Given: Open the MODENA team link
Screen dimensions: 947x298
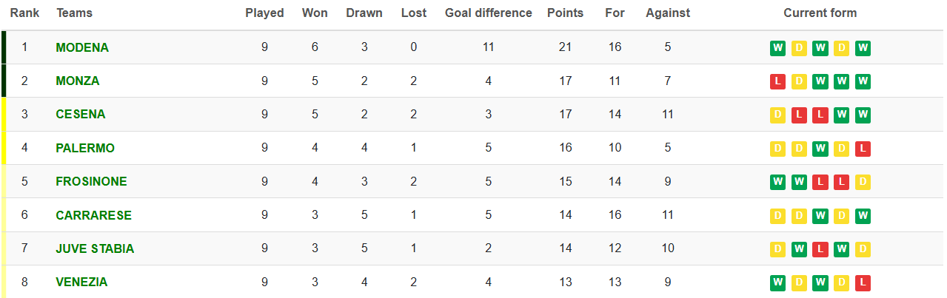Looking at the screenshot, I should pyautogui.click(x=82, y=47).
